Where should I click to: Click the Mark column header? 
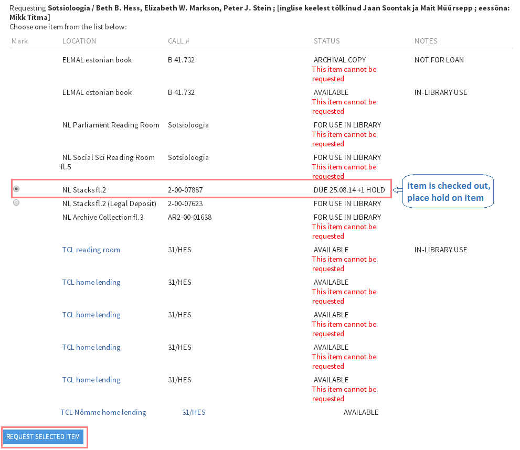(19, 41)
